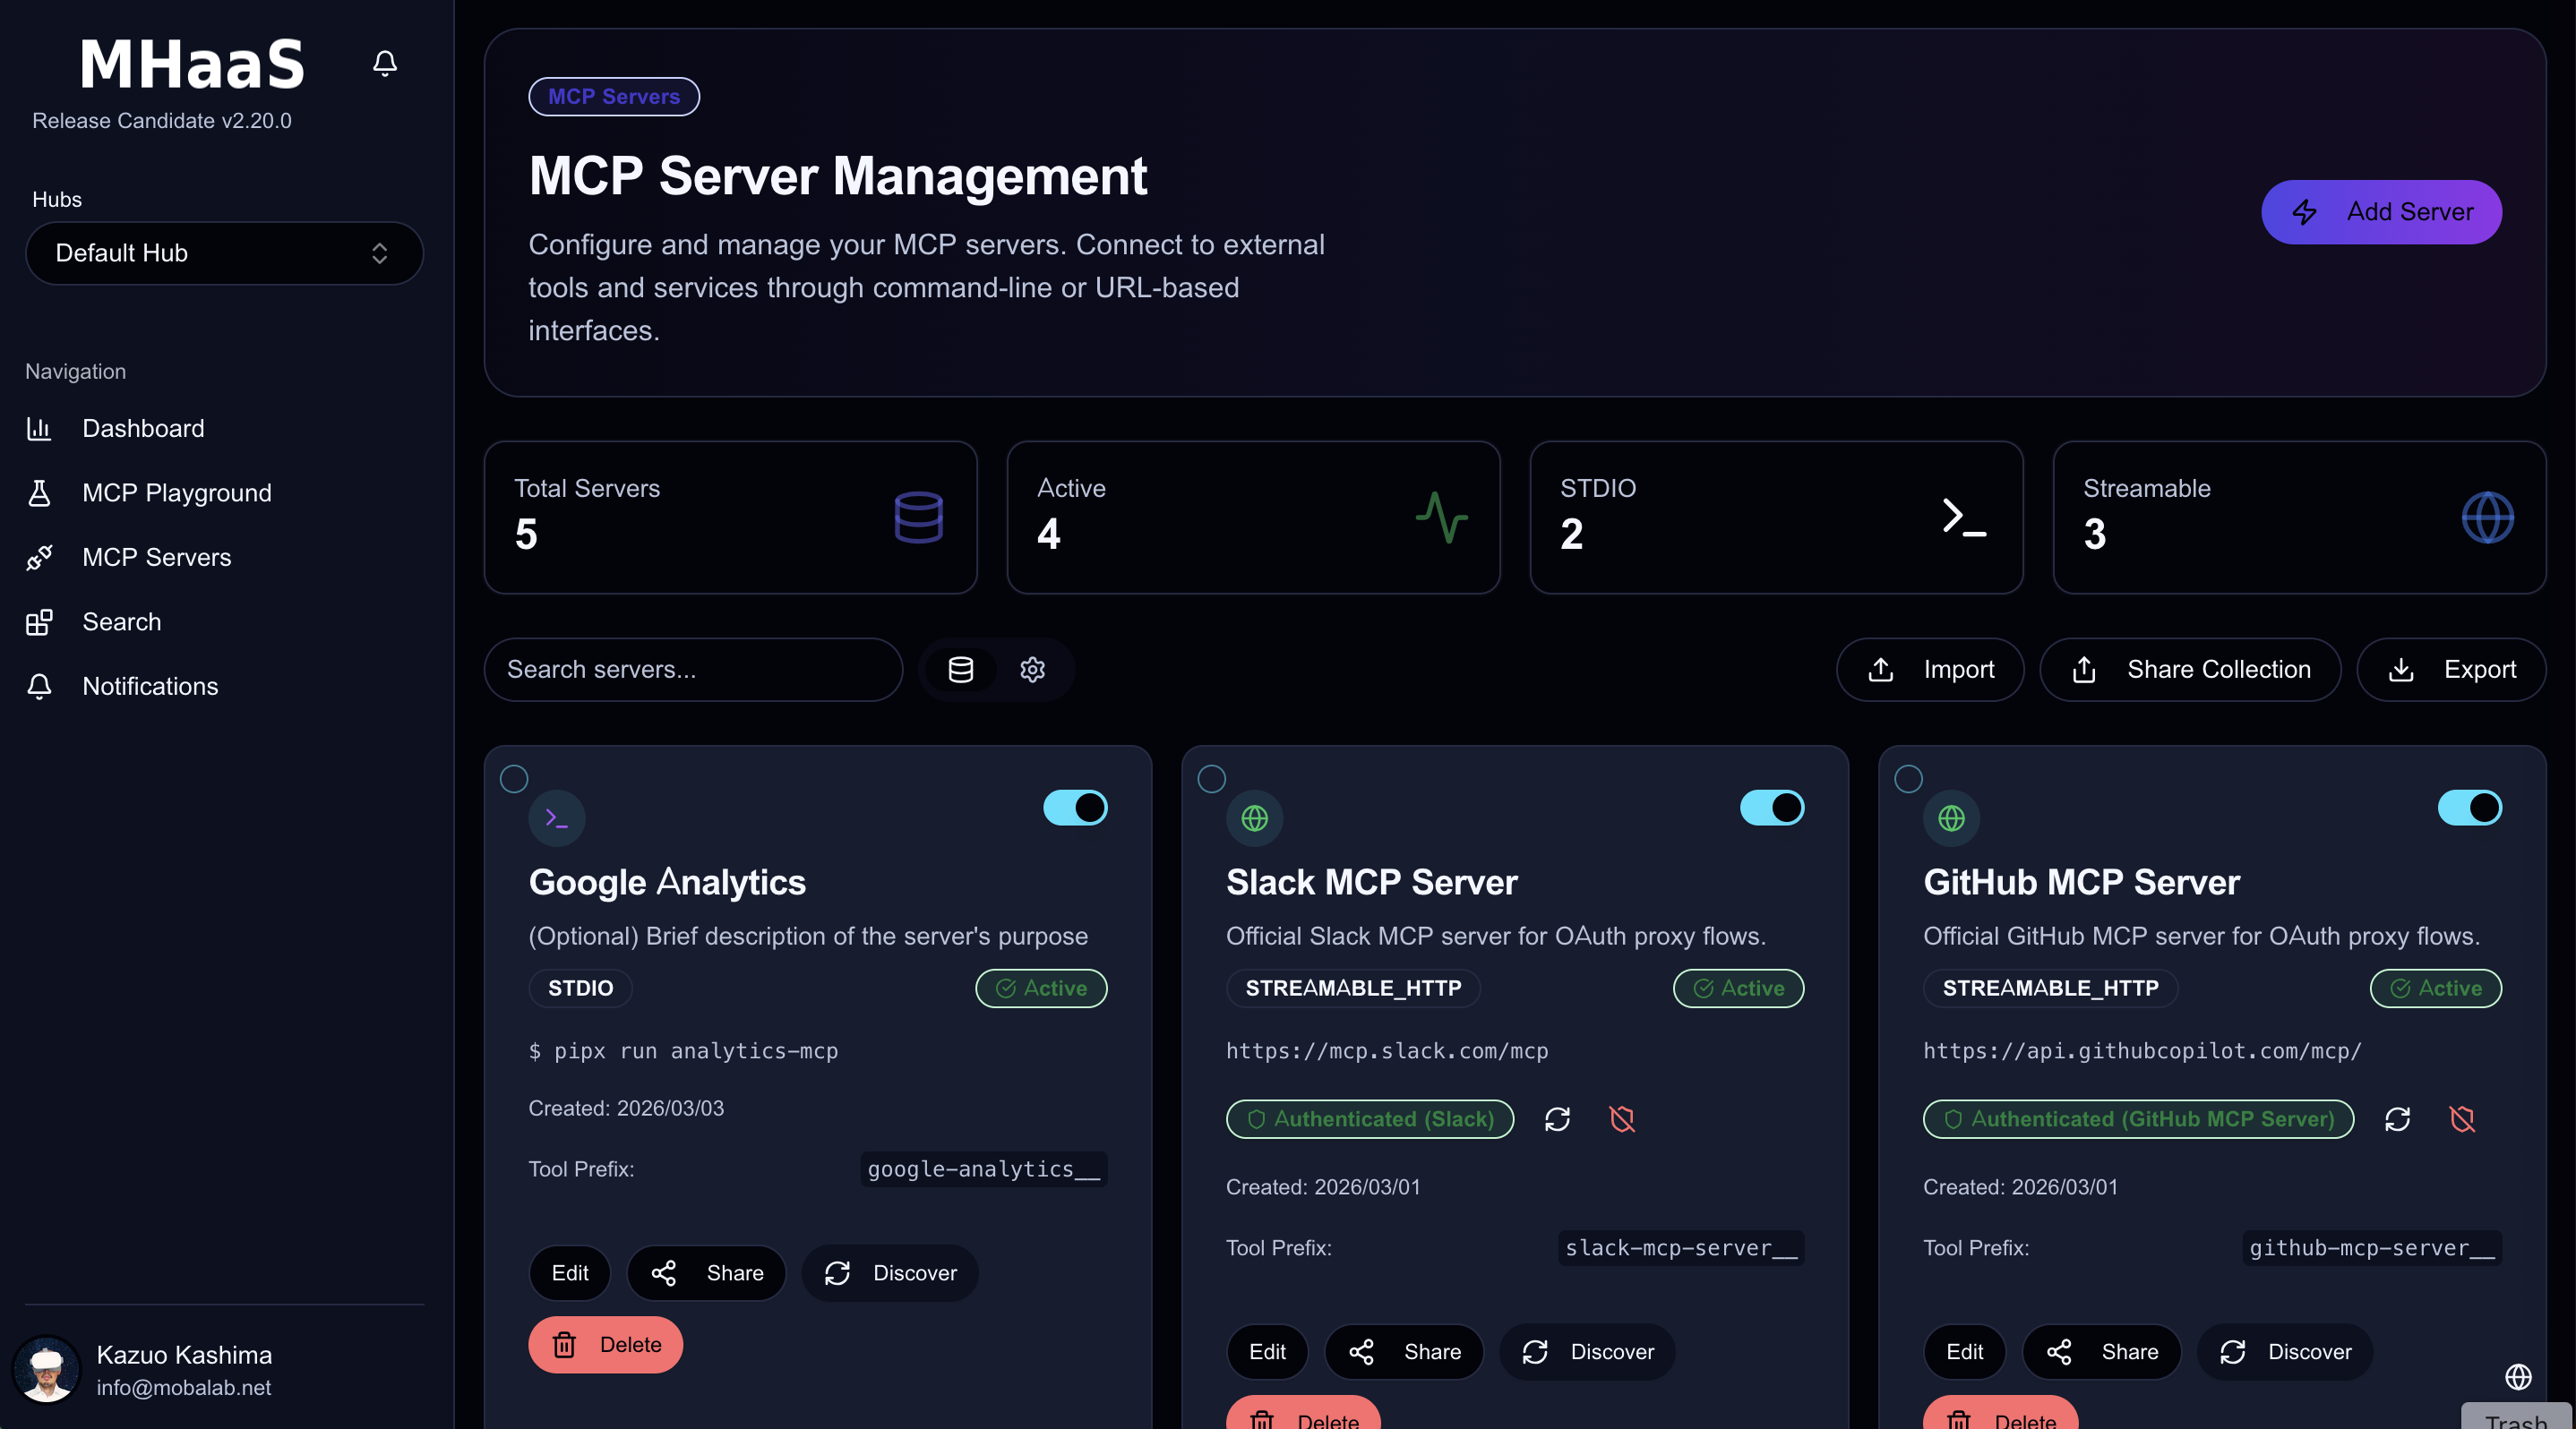Edit the Google Analytics server
This screenshot has height=1429, width=2576.
click(569, 1273)
